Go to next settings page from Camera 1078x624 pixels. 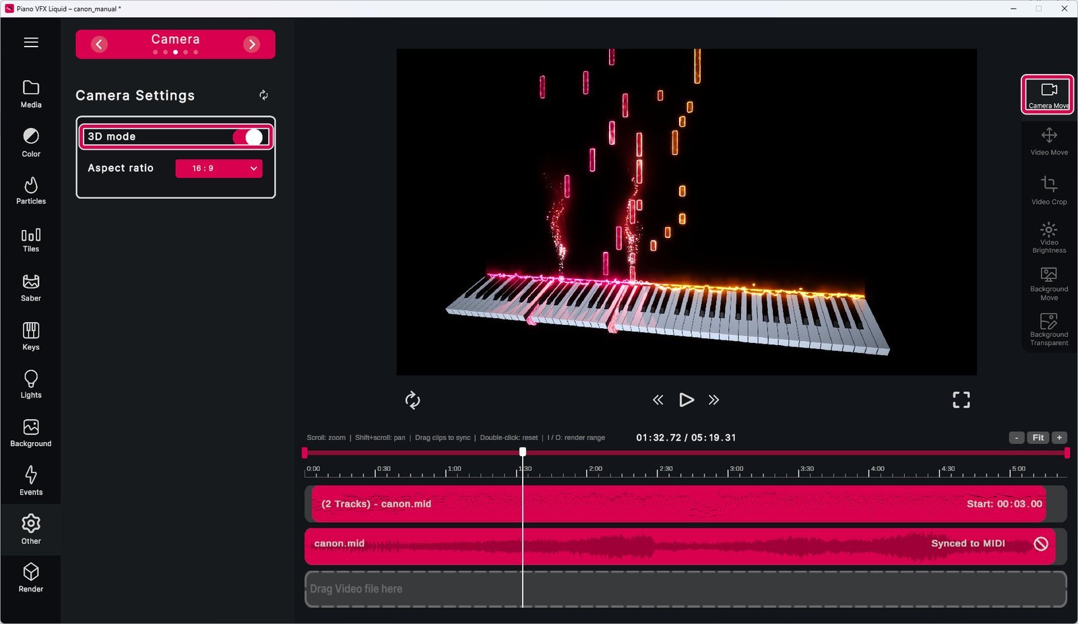pos(251,44)
